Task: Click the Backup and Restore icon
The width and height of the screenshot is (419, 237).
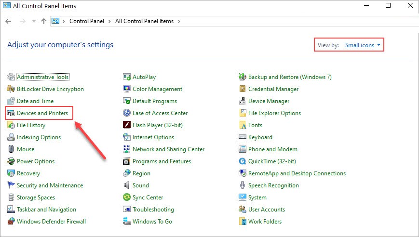Action: click(x=243, y=77)
